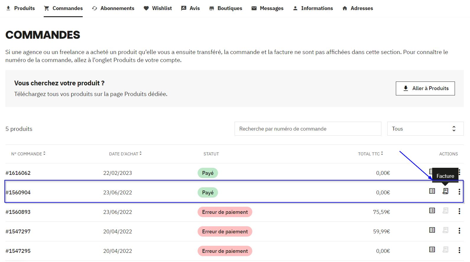Open the Tous status filter dropdown

click(425, 129)
